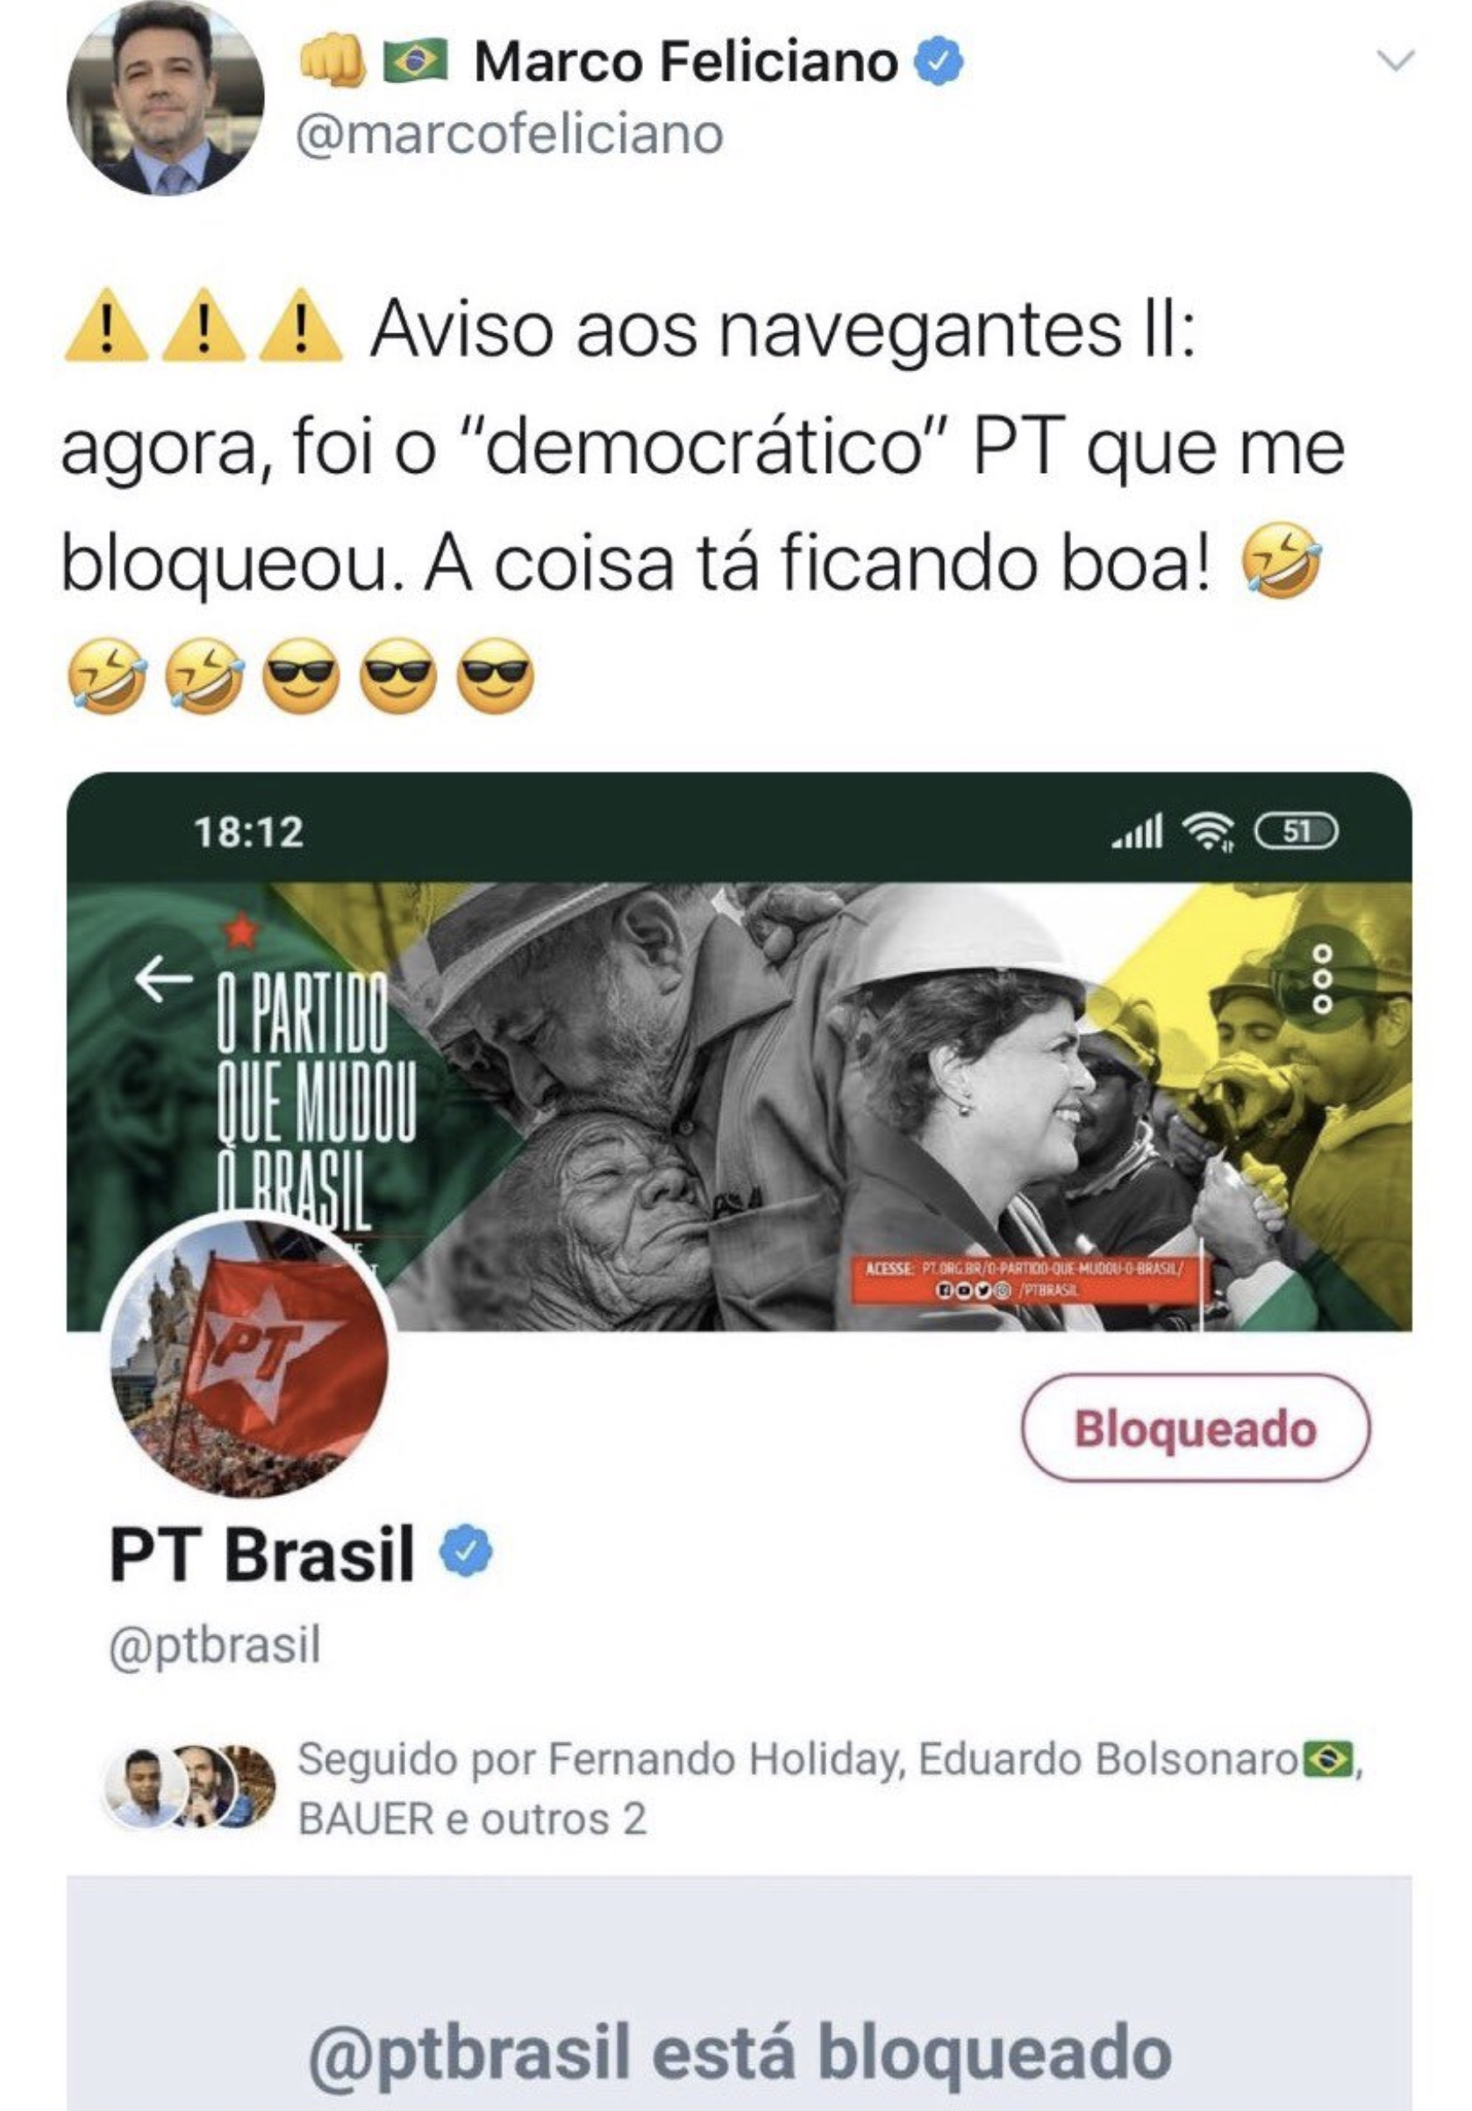
Task: Tap the cellular signal bars icon
Action: click(x=1137, y=831)
